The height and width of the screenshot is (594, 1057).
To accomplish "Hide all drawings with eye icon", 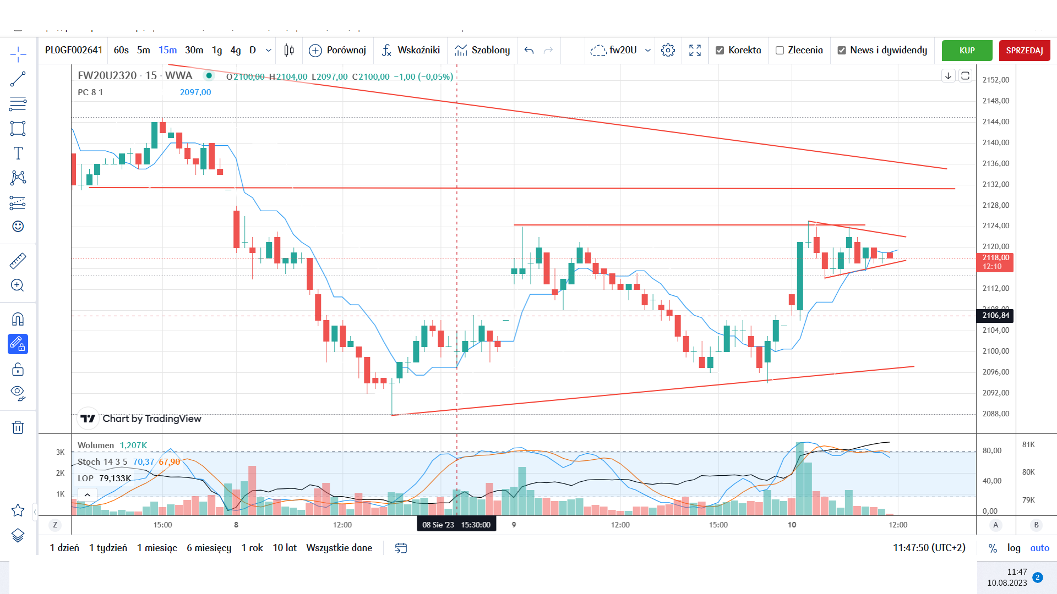I will (18, 393).
